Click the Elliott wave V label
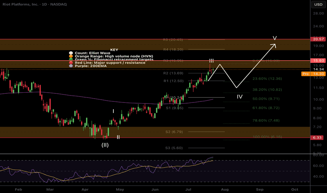This screenshot has height=193, width=327. [275, 38]
